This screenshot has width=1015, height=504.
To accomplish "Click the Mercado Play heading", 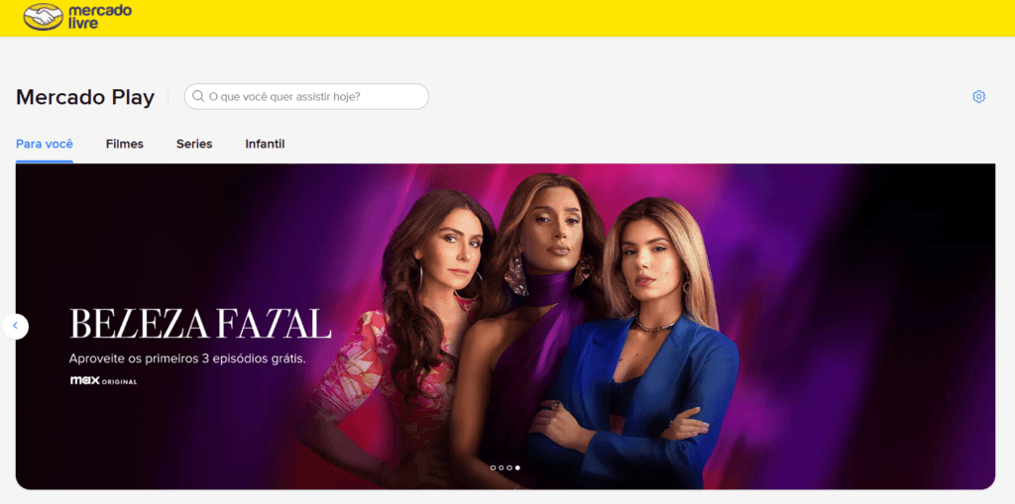I will (85, 97).
